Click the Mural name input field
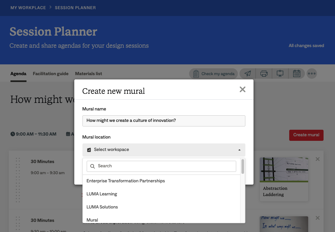The height and width of the screenshot is (232, 335). (x=164, y=121)
